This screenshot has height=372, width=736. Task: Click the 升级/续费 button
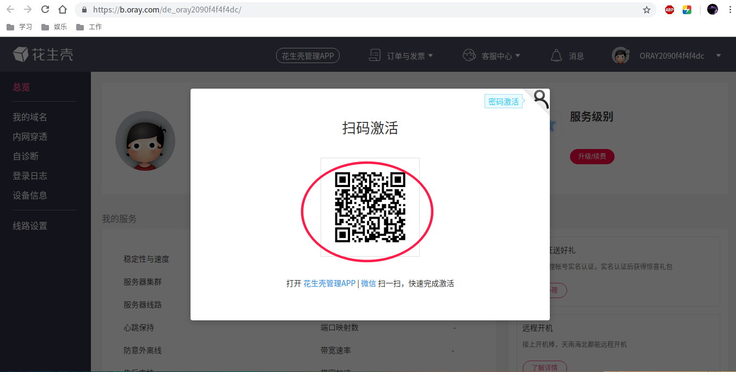(592, 157)
